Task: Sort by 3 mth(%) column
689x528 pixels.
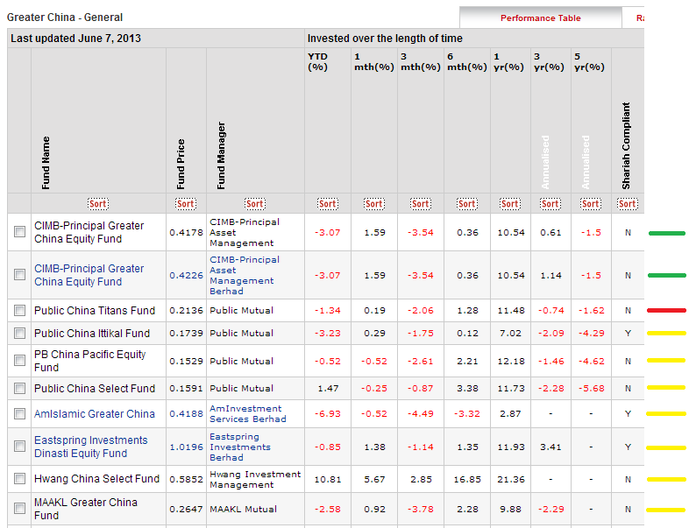Action: (x=421, y=204)
